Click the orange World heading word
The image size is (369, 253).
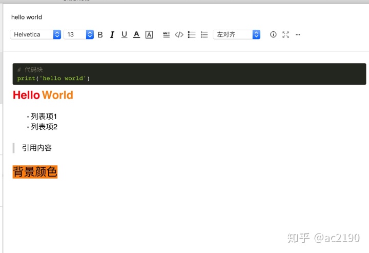click(57, 95)
